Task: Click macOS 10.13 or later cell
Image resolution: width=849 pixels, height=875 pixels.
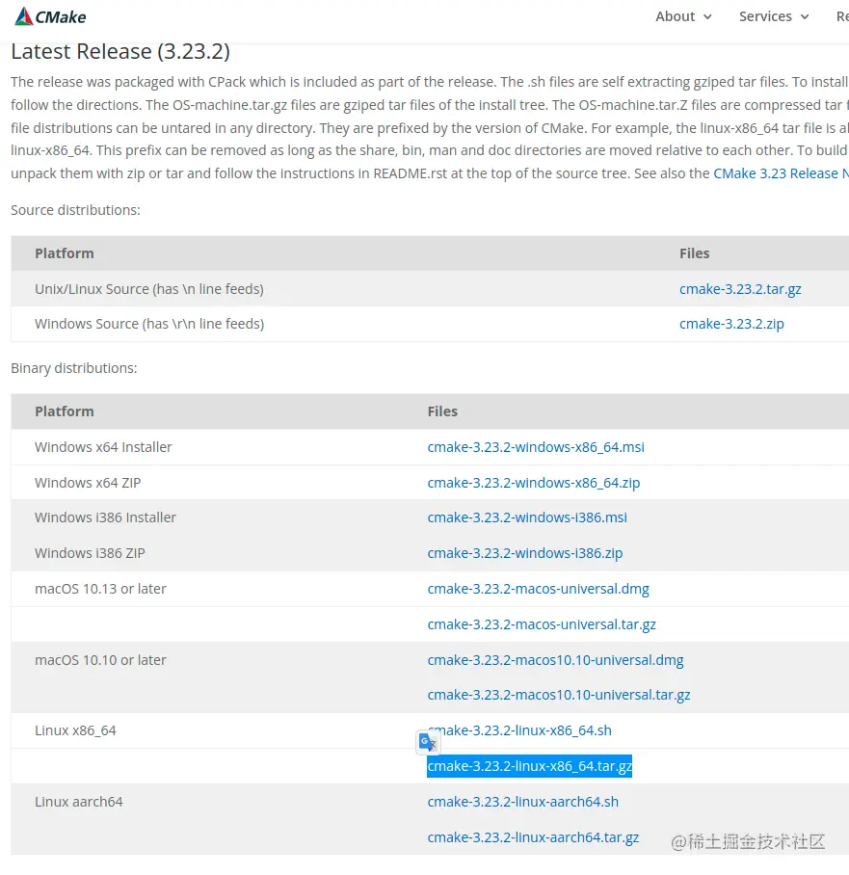Action: click(100, 589)
